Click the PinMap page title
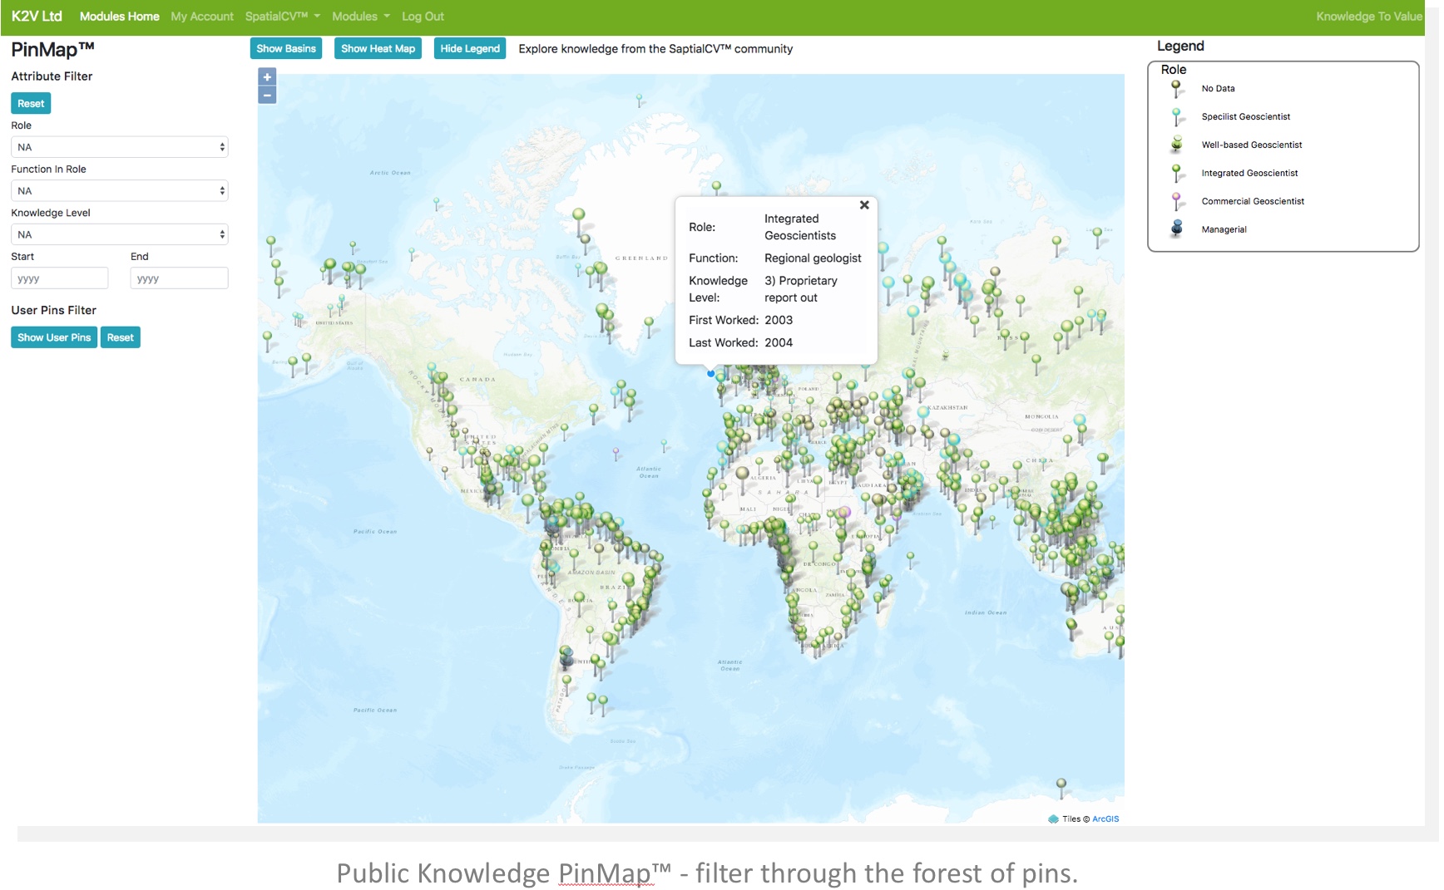 tap(52, 50)
